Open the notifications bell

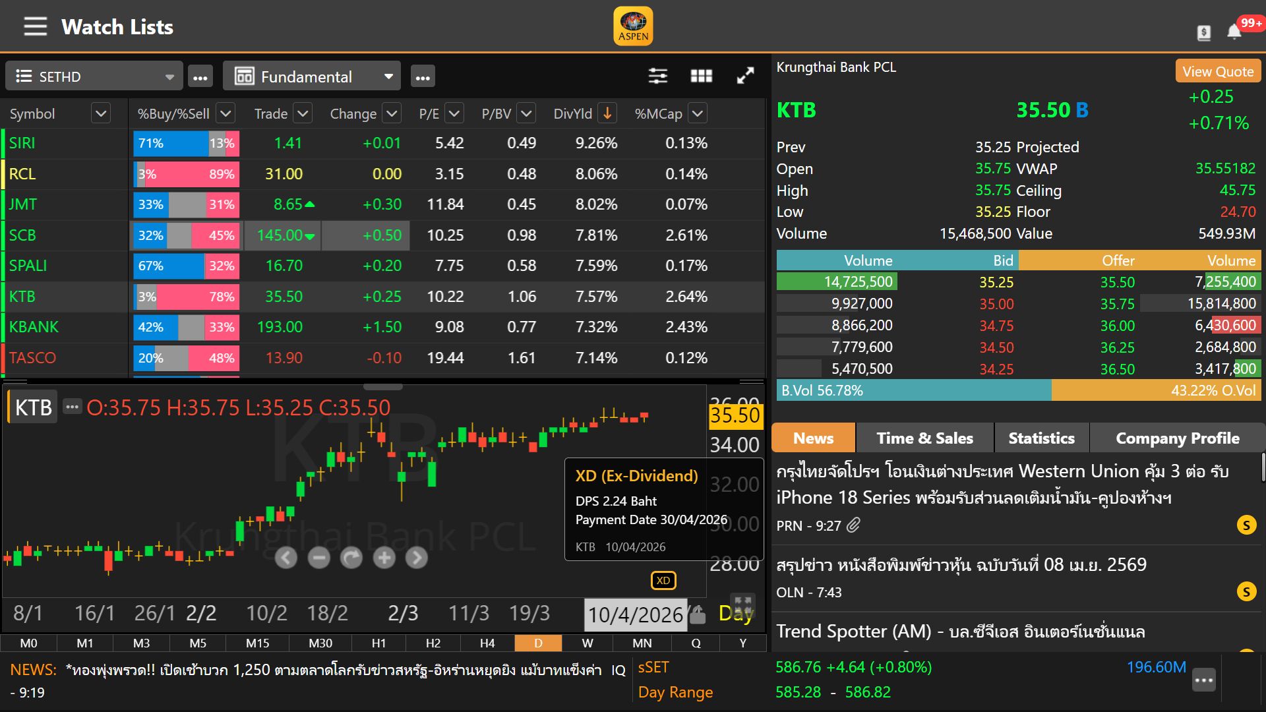pyautogui.click(x=1234, y=32)
